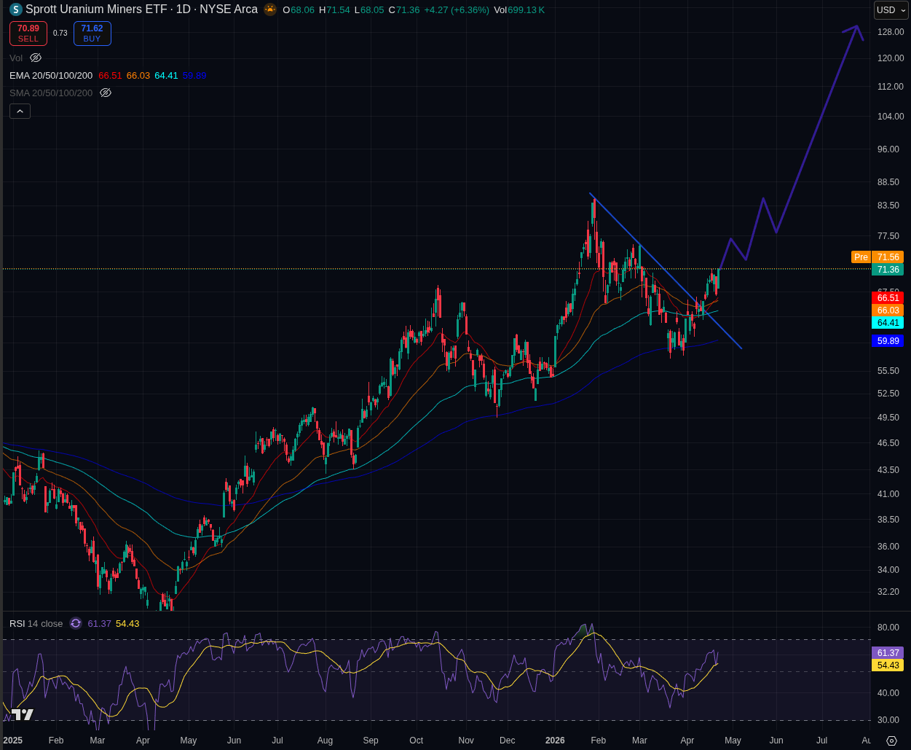Click the blue 59.89 price axis label
This screenshot has width=911, height=750.
point(888,341)
